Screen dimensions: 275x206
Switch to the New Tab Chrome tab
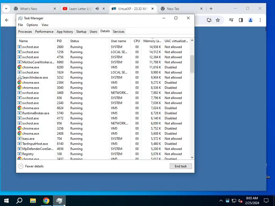182,9
